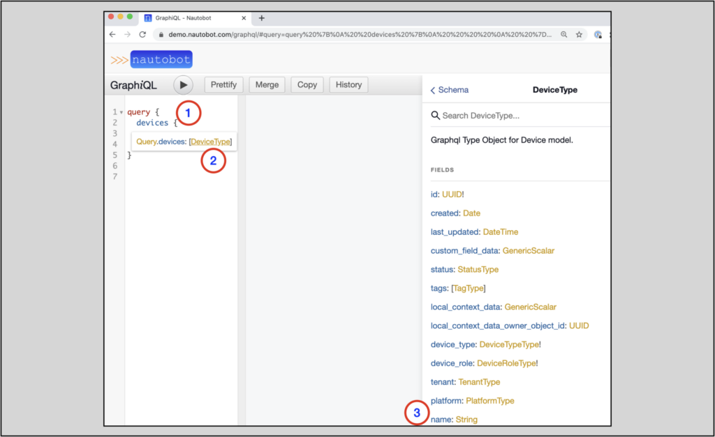The height and width of the screenshot is (437, 715).
Task: Click the results pane
Action: click(x=334, y=261)
